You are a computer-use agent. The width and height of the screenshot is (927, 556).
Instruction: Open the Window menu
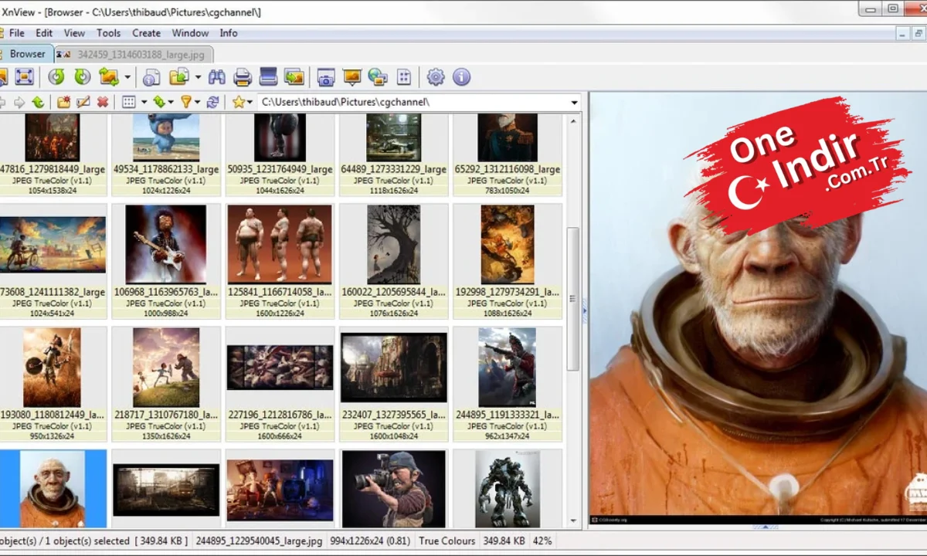(x=190, y=33)
